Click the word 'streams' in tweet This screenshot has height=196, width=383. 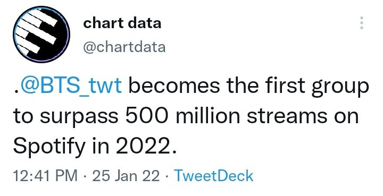click(287, 116)
